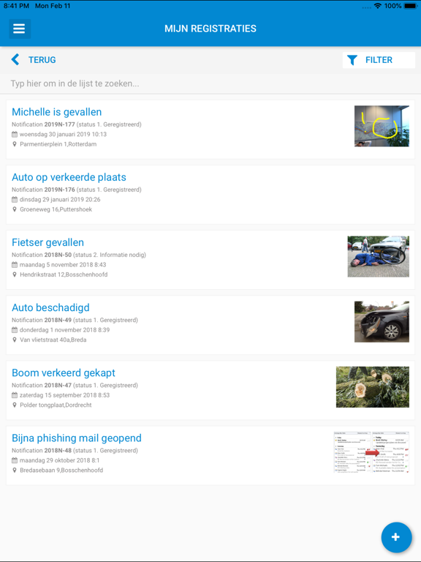421x562 pixels.
Task: Select 'Notification 2018N-47' status line
Action: 75,386
